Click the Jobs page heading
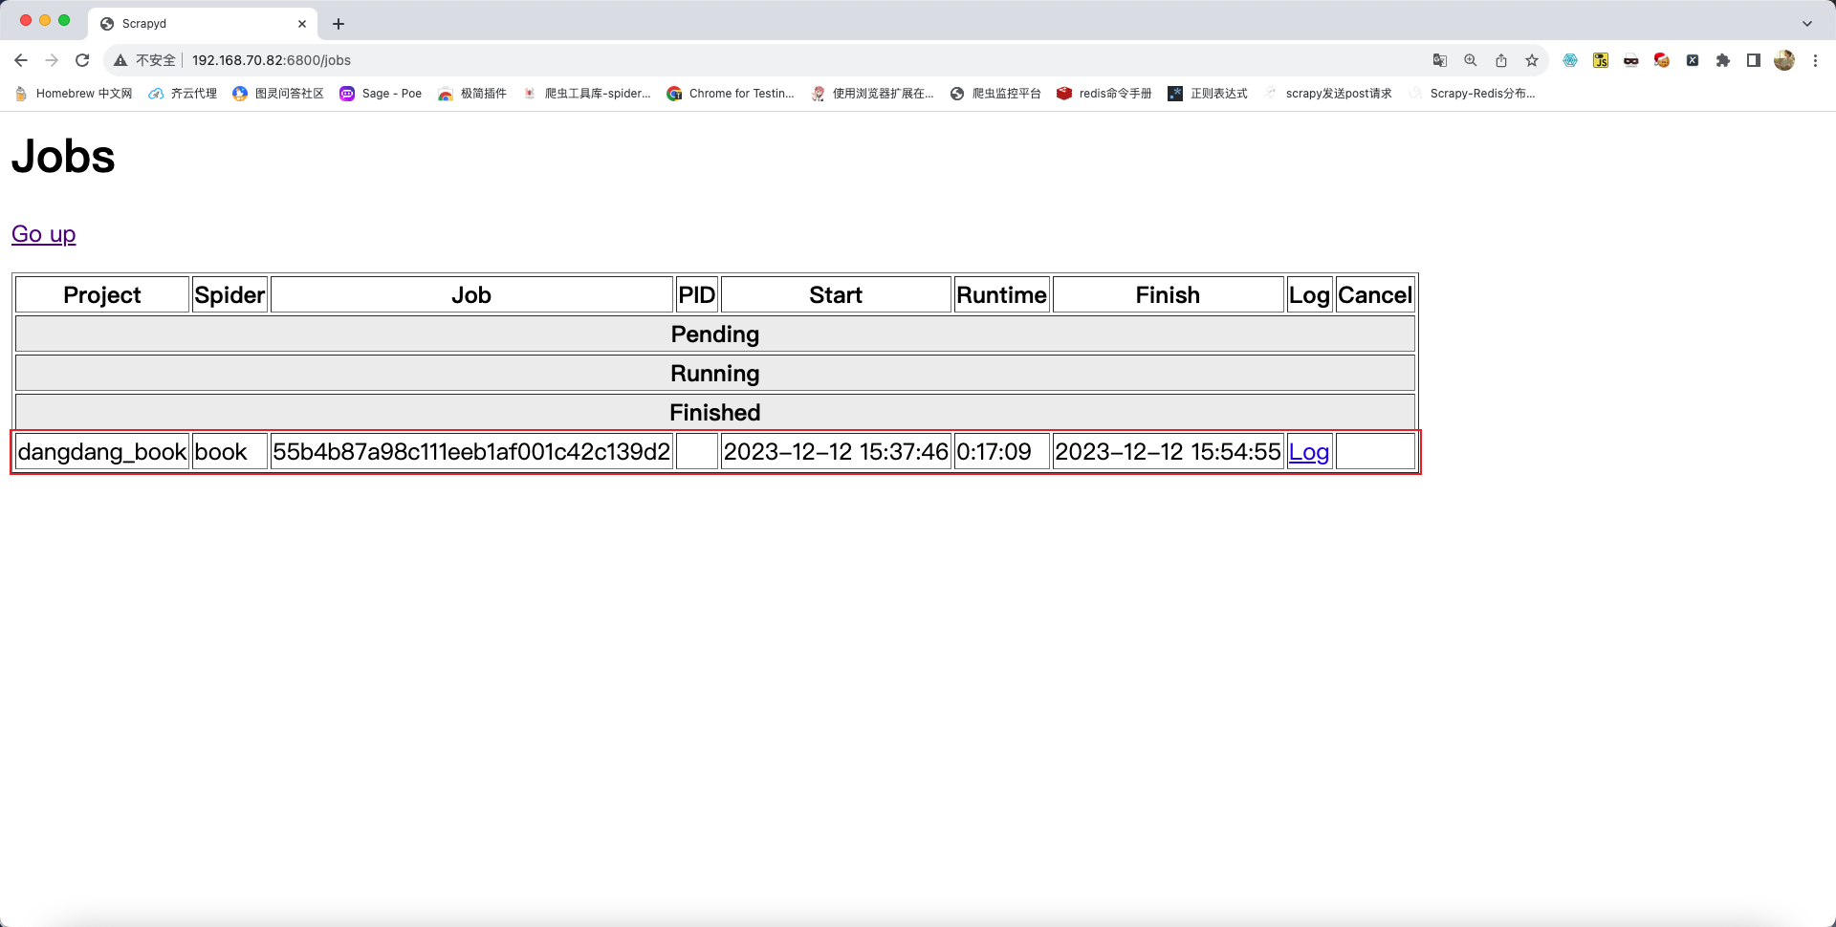 (63, 157)
